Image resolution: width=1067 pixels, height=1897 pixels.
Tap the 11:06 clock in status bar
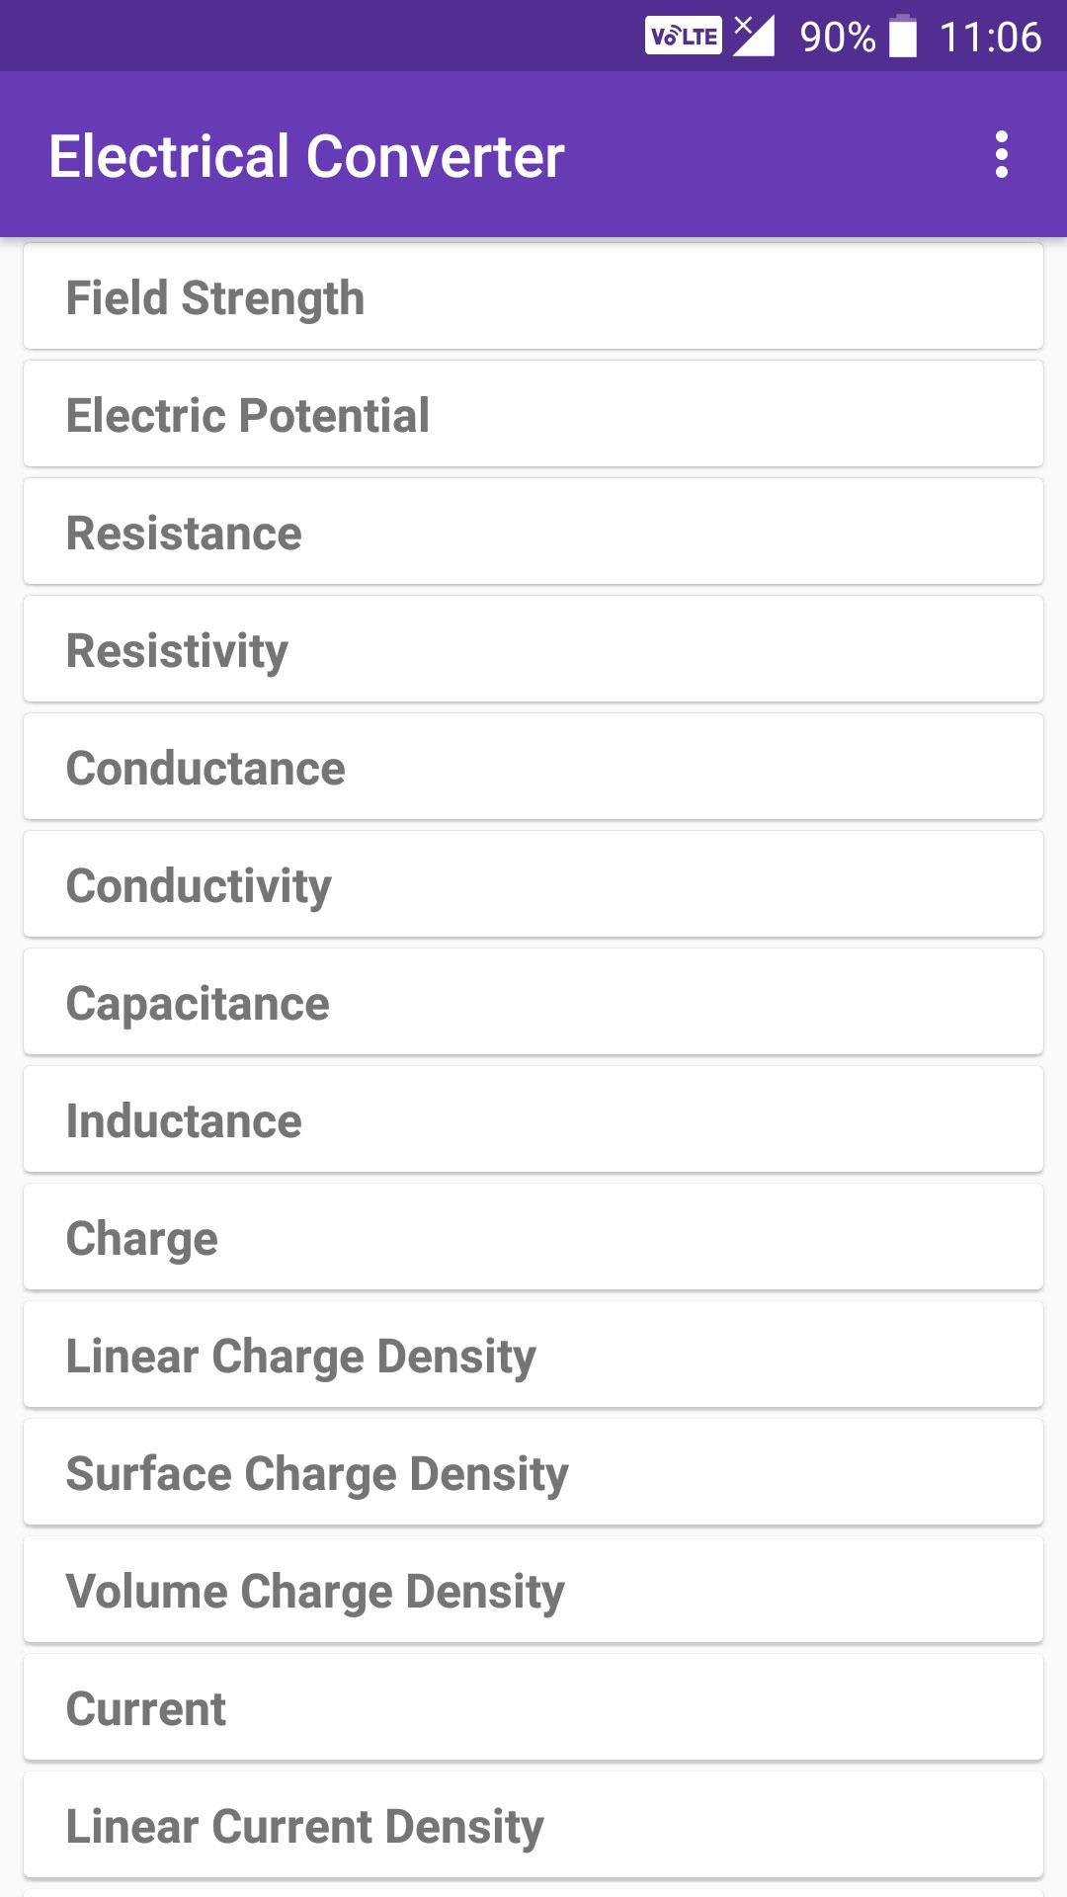point(990,38)
